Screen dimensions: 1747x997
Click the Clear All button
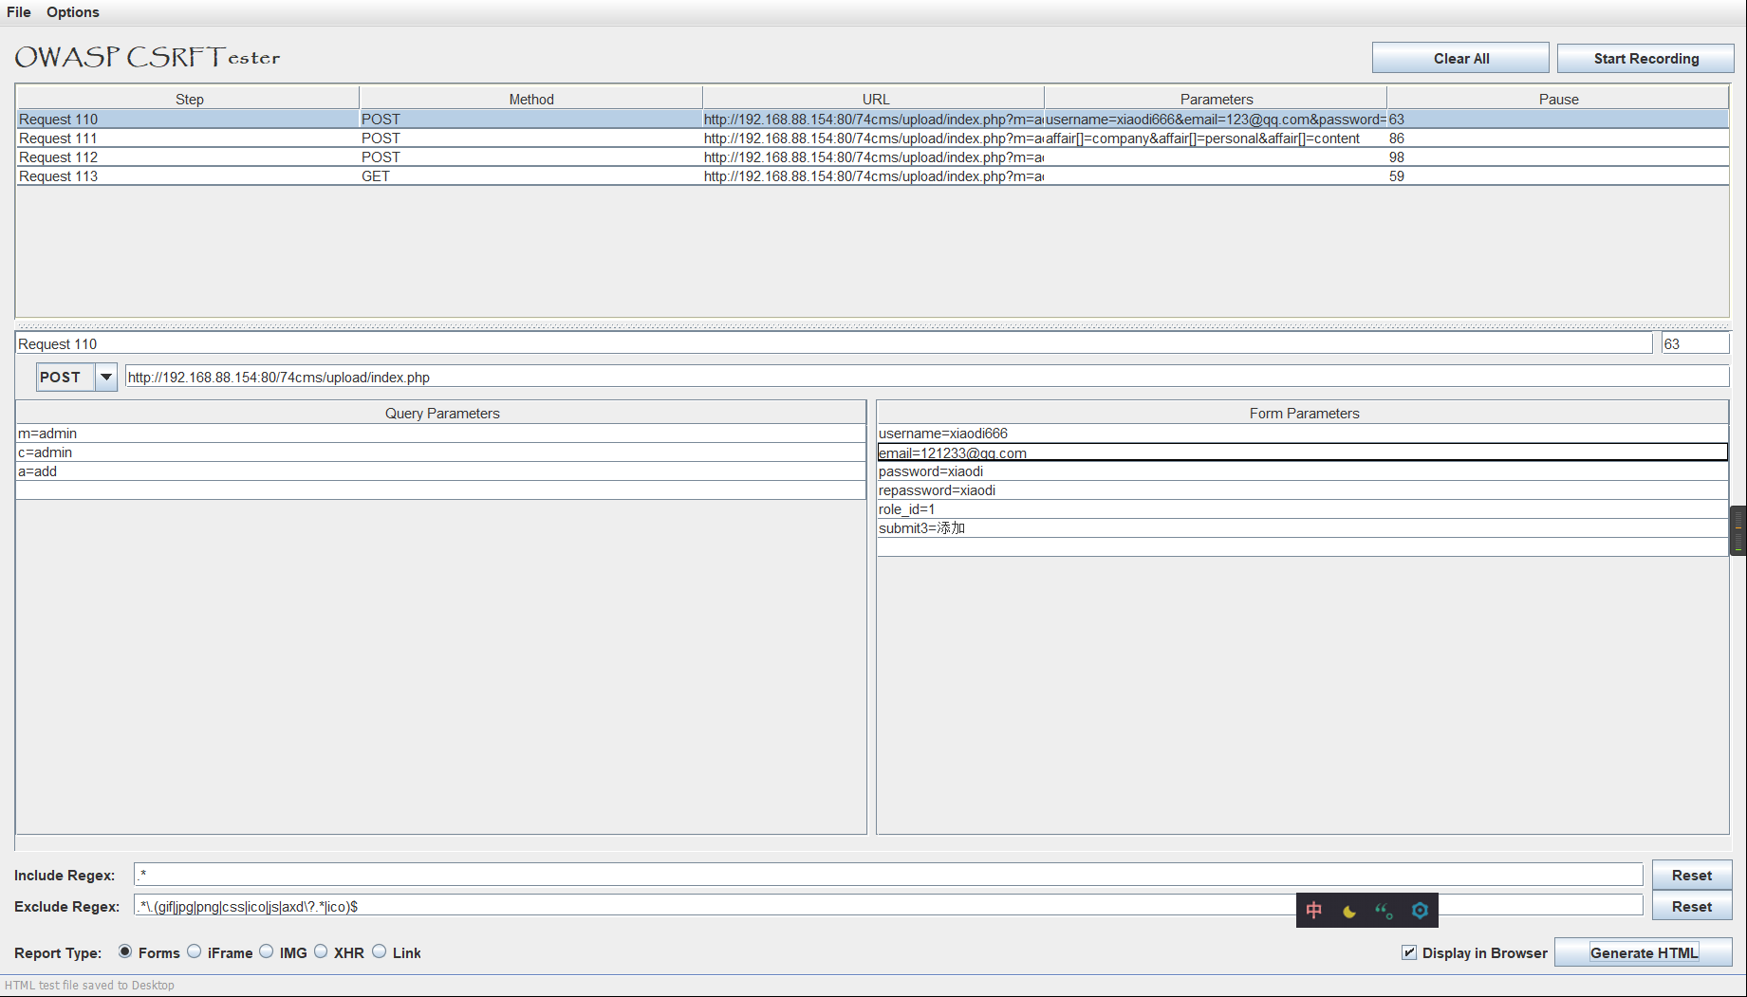pyautogui.click(x=1460, y=58)
